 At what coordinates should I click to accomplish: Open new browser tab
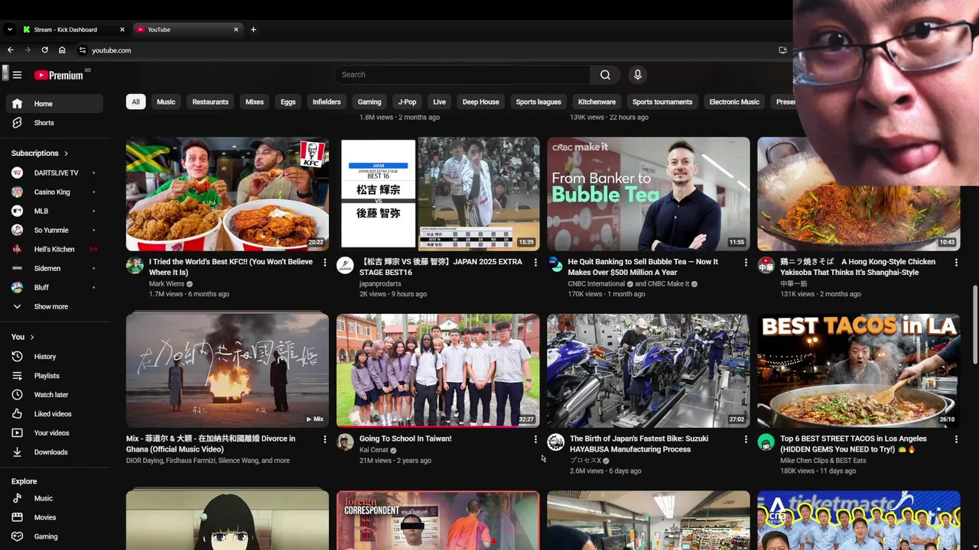point(253,30)
